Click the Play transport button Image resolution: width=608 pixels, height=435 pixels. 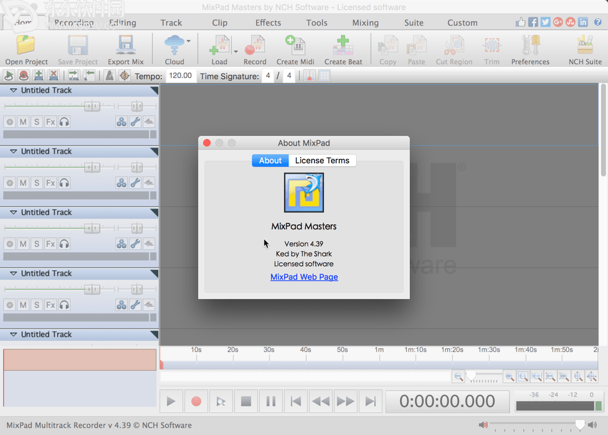(171, 401)
